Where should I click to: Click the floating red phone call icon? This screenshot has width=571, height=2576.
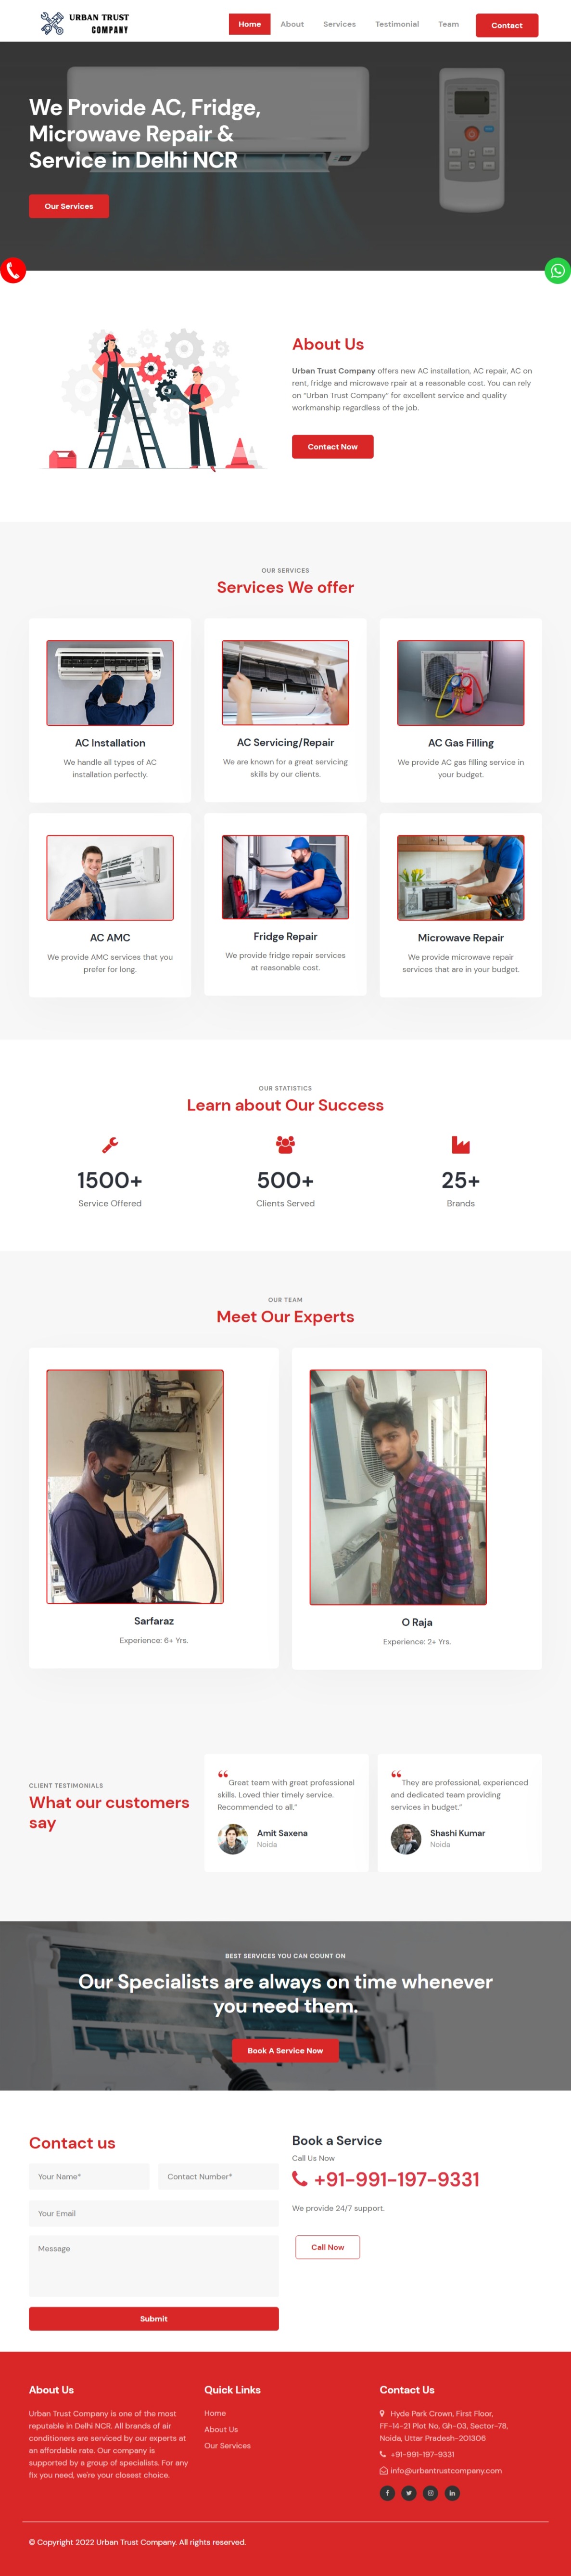(12, 270)
